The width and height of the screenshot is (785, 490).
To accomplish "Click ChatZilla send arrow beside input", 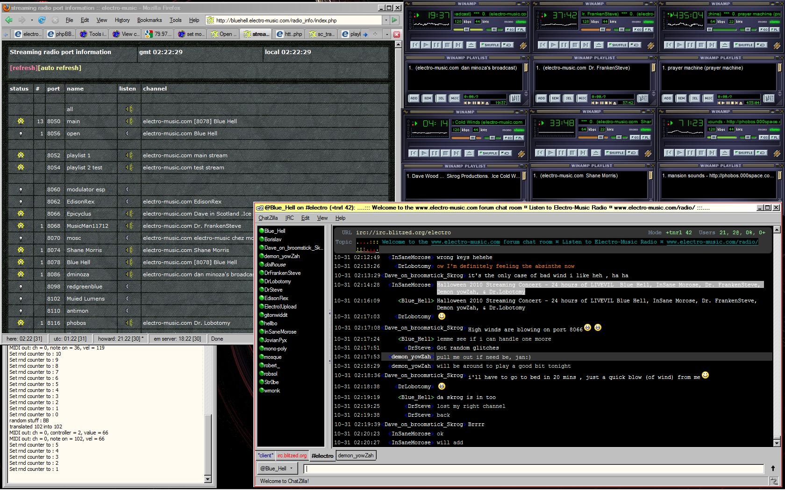I will point(772,469).
